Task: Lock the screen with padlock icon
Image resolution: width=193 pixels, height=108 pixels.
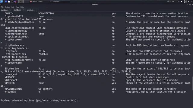Action: click(x=188, y=1)
